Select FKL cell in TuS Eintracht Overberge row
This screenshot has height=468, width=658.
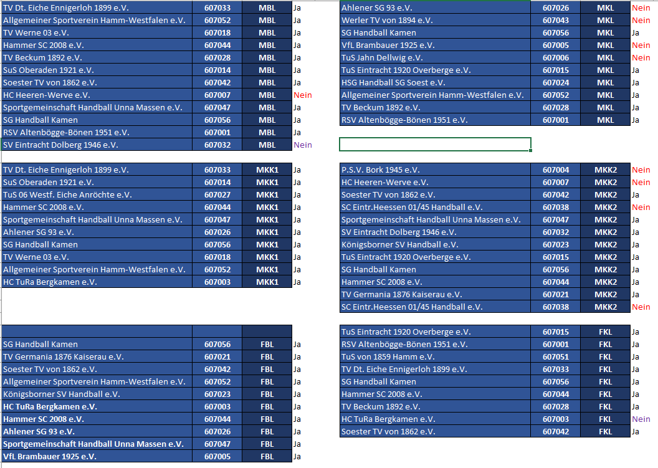pos(605,332)
